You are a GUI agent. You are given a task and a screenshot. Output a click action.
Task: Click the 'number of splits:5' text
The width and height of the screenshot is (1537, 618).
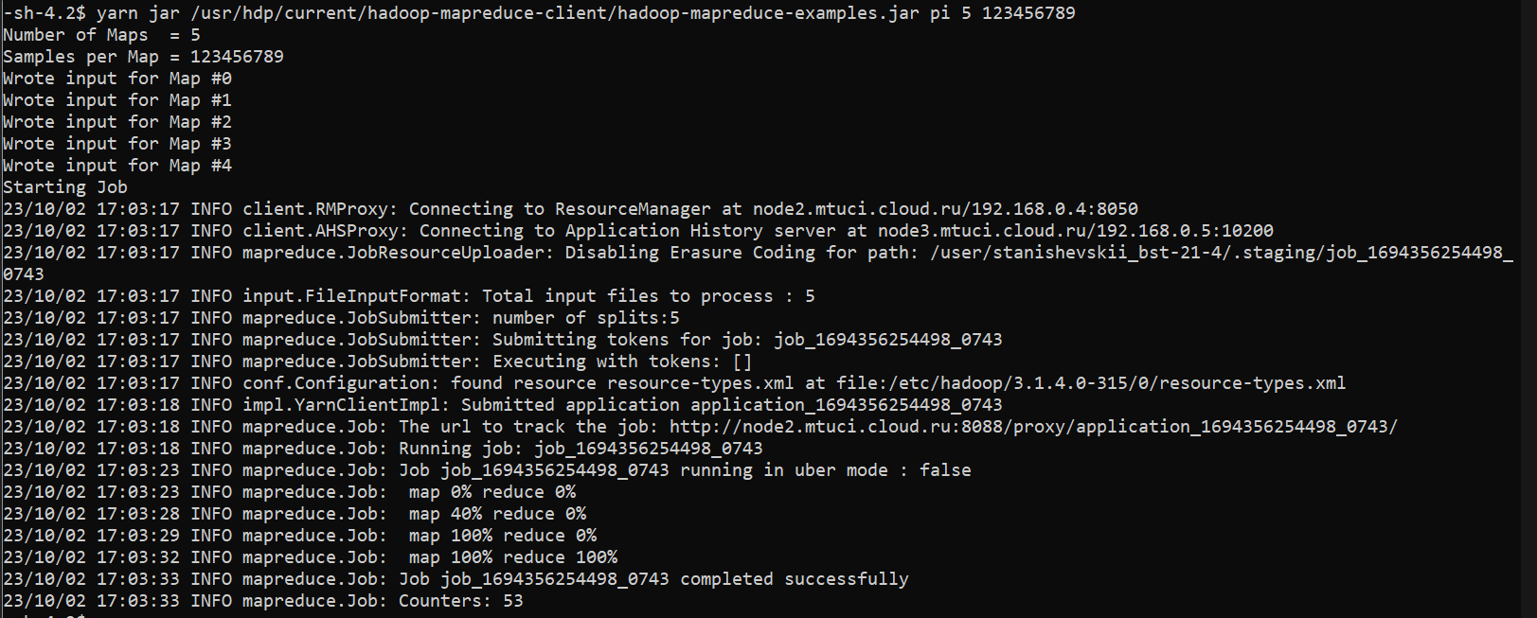[585, 318]
